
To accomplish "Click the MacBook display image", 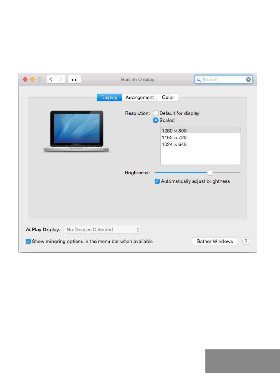I will (76, 131).
